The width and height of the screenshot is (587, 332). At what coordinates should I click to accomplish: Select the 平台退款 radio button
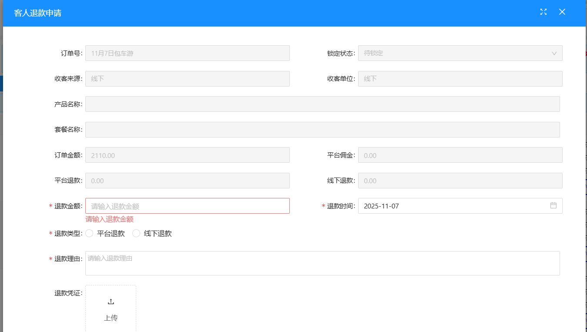tap(90, 234)
